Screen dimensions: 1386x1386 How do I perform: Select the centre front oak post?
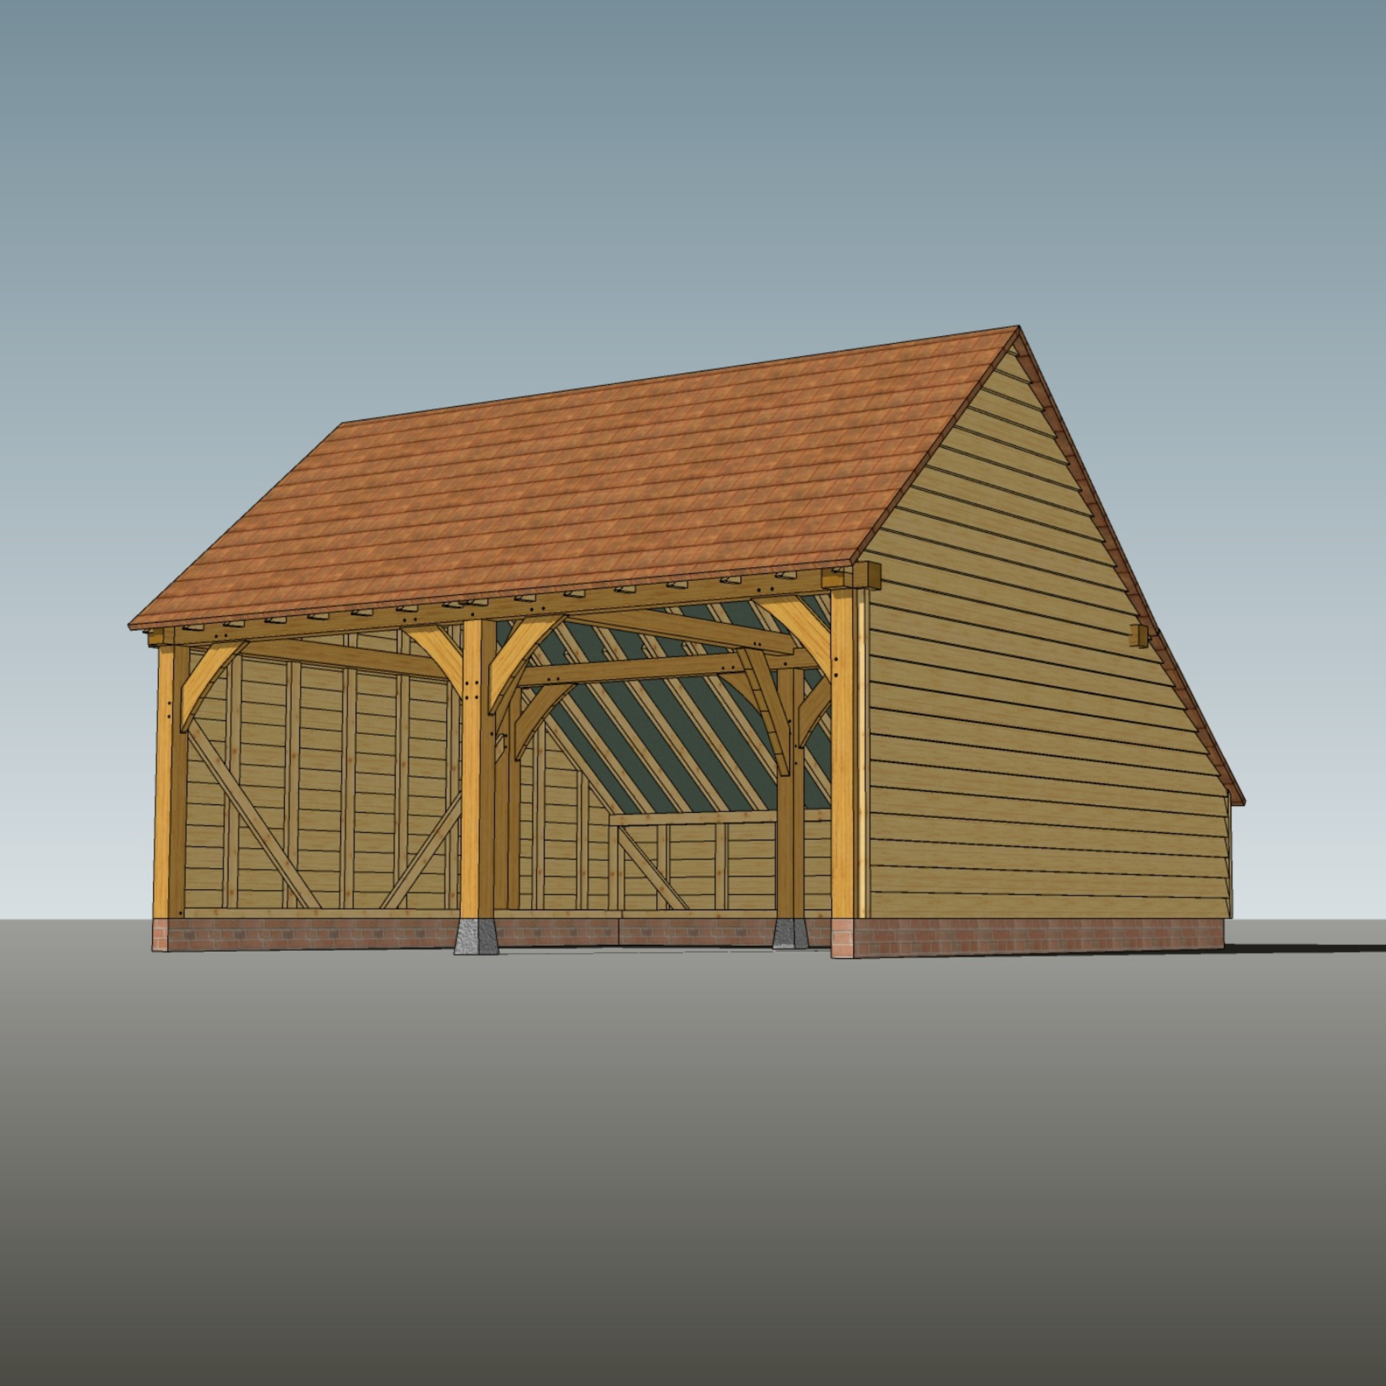point(479,768)
